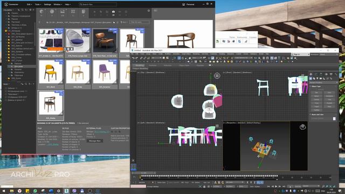Tick the last tag checkbox in Connecter's Tags panel
This screenshot has width=345, height=194.
click(6, 100)
